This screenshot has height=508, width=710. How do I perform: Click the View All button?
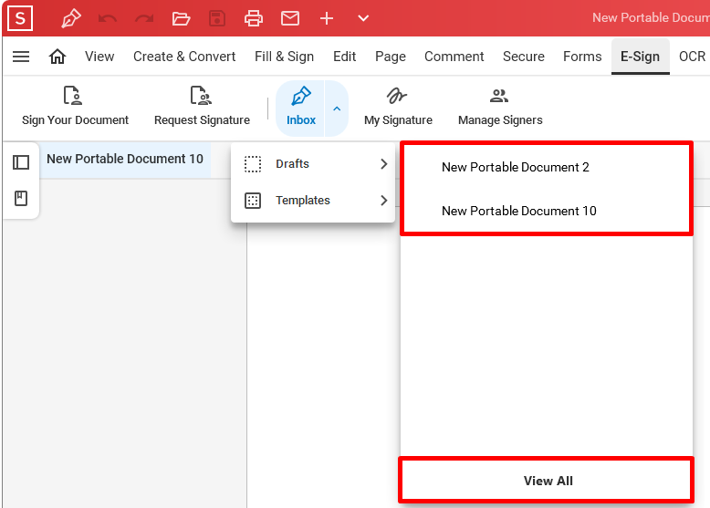(x=547, y=481)
